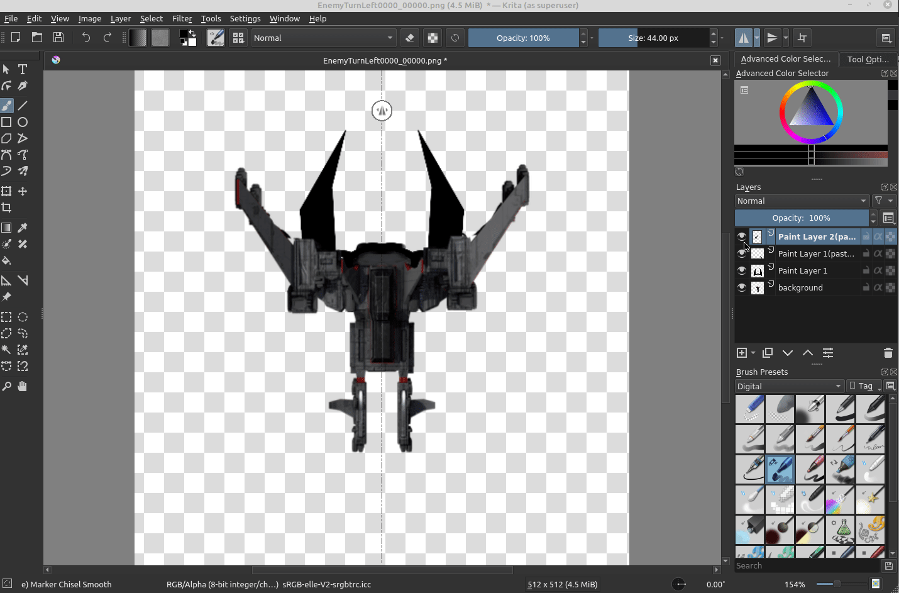Select the Freehand Brush tool
899x593 pixels.
point(7,106)
